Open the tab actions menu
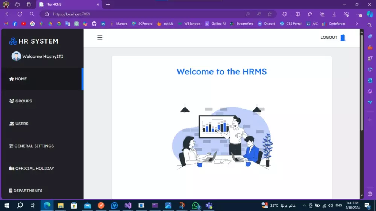The height and width of the screenshot is (211, 376). (x=29, y=4)
